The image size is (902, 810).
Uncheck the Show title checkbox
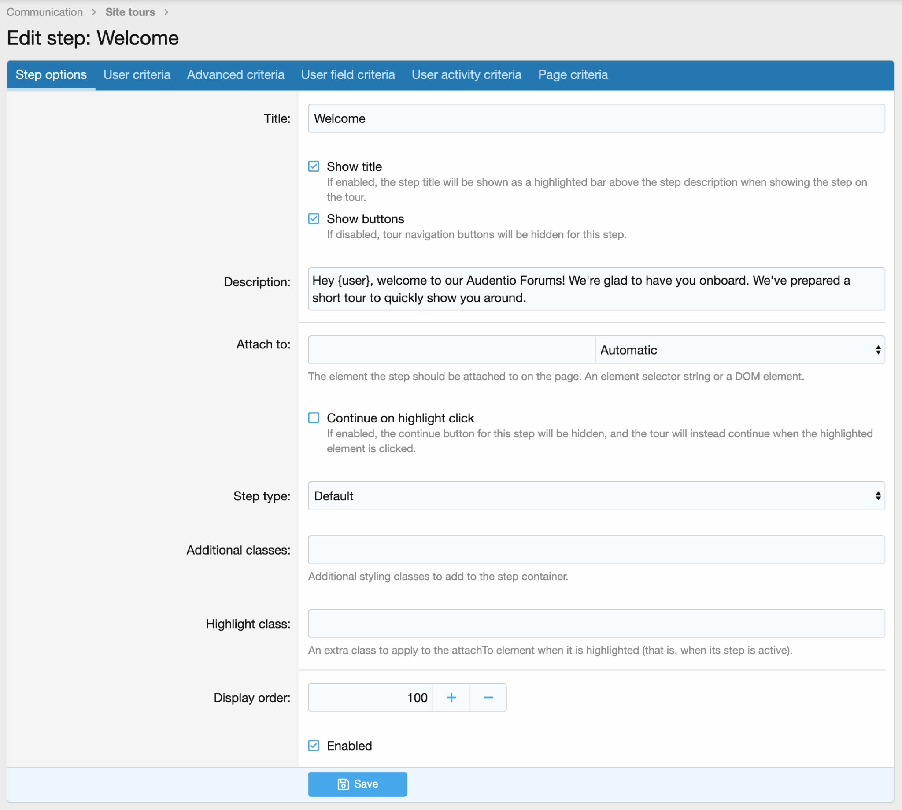coord(314,166)
